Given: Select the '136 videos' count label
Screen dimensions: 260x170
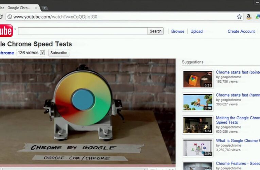Looking at the screenshot, I should (x=28, y=53).
